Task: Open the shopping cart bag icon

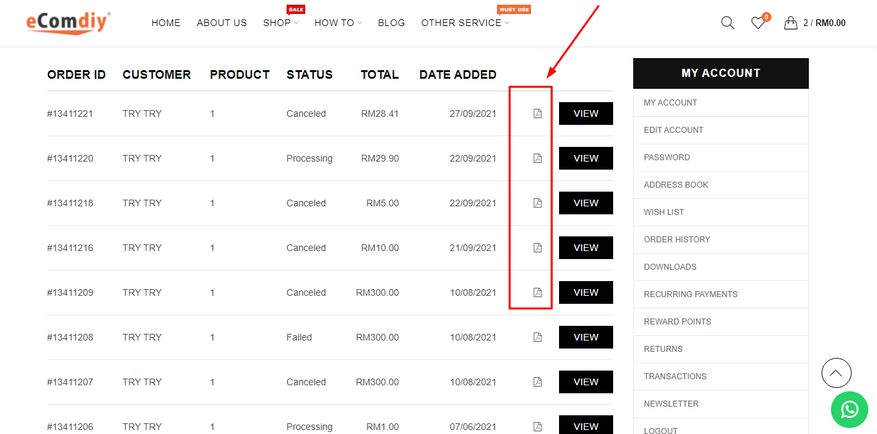Action: [x=791, y=23]
